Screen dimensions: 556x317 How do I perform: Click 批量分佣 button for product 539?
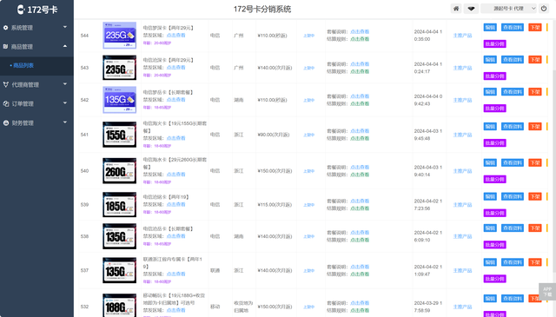point(494,213)
